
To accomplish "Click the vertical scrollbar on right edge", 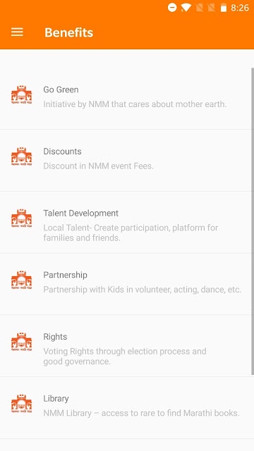I will pos(253,221).
